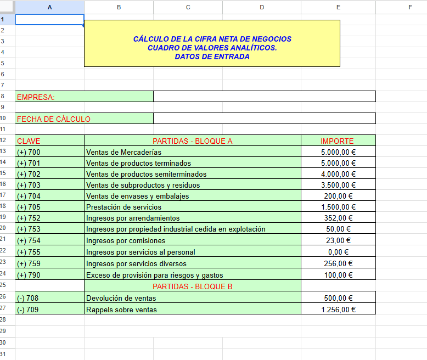427x360 pixels.
Task: Select row 25 header
Action: click(7, 285)
